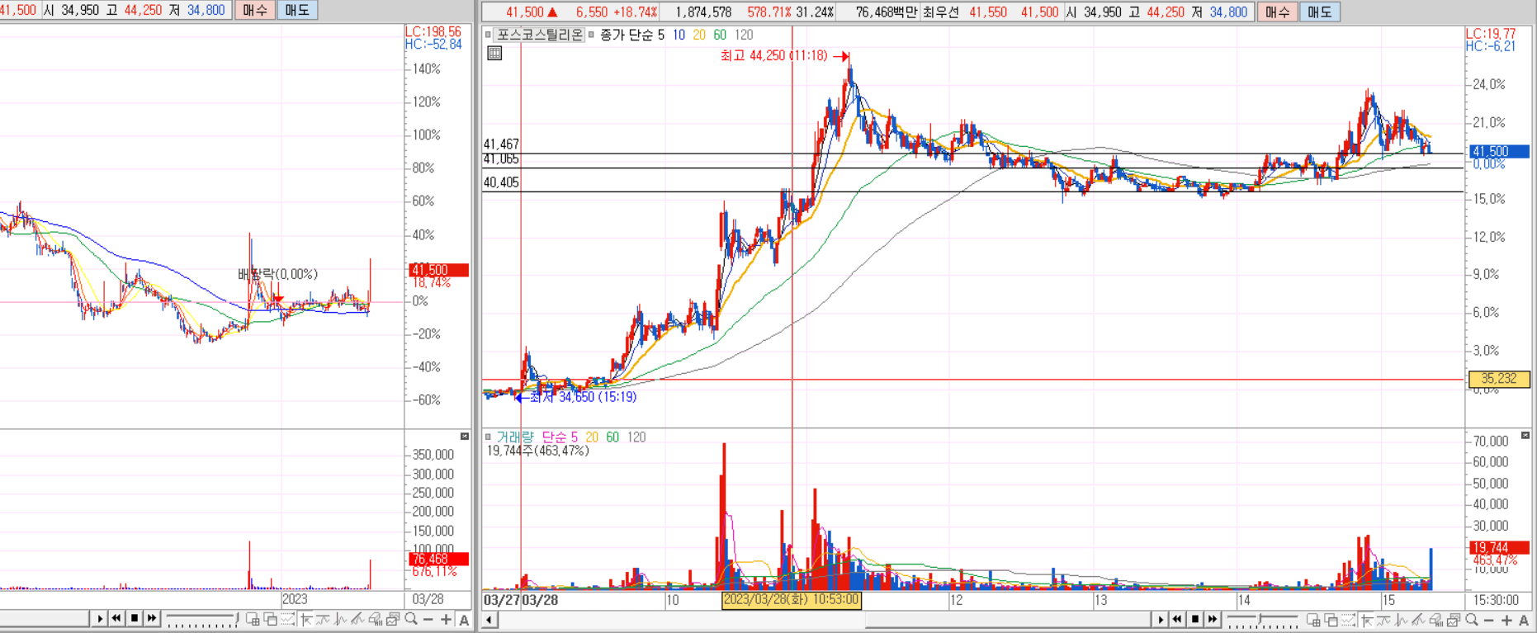Select the 60-period moving average legend value
The height and width of the screenshot is (633, 1537).
point(720,35)
